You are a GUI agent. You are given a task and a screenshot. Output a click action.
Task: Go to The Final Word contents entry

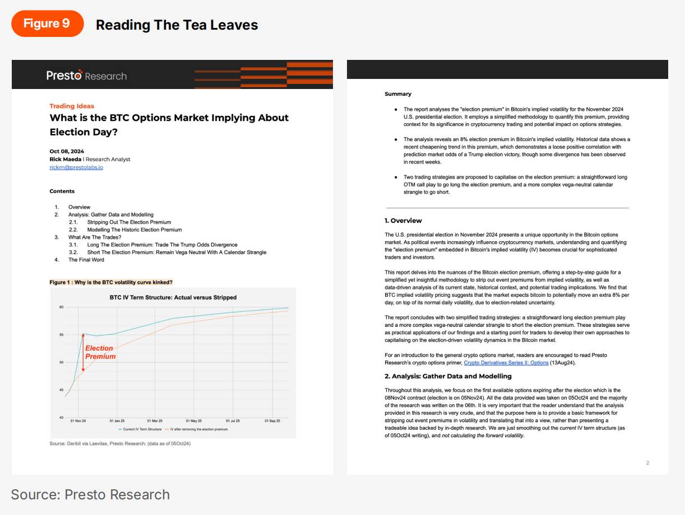(86, 260)
